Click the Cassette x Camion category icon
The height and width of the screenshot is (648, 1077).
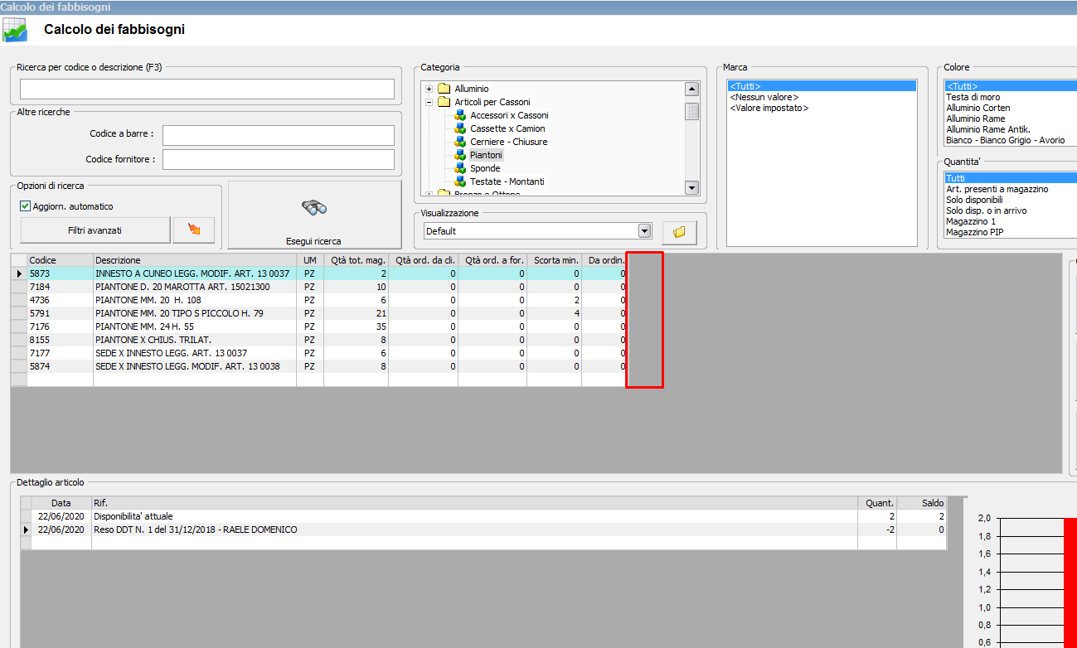coord(460,128)
